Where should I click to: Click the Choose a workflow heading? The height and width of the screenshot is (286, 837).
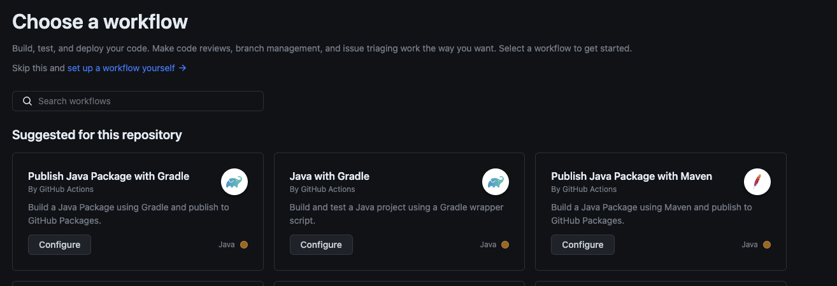(100, 22)
